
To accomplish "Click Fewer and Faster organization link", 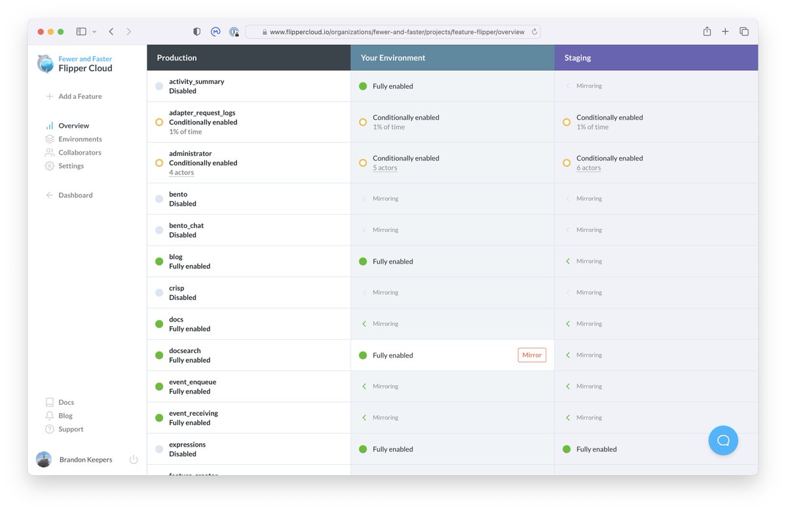I will [x=85, y=59].
